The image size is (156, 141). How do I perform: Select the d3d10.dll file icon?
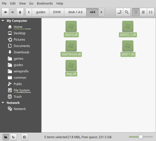click(71, 26)
